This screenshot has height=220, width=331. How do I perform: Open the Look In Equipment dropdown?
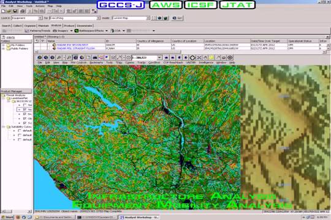40,18
